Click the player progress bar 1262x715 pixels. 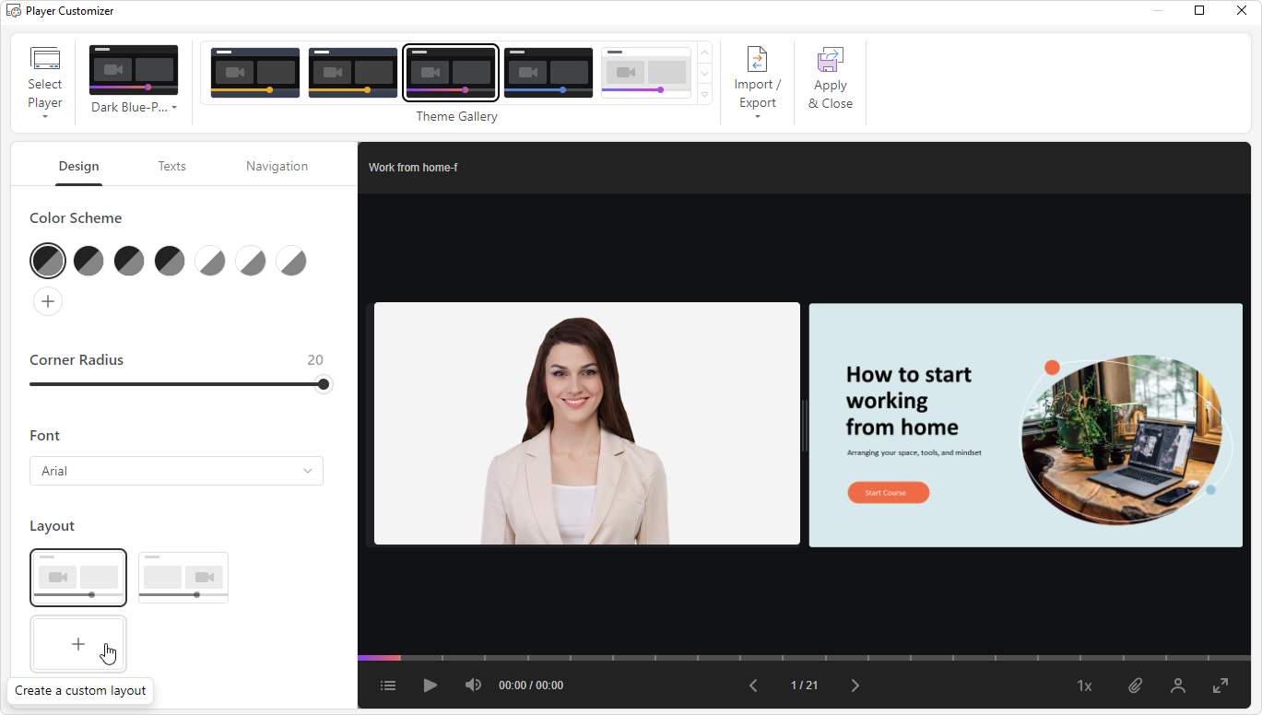(x=804, y=658)
